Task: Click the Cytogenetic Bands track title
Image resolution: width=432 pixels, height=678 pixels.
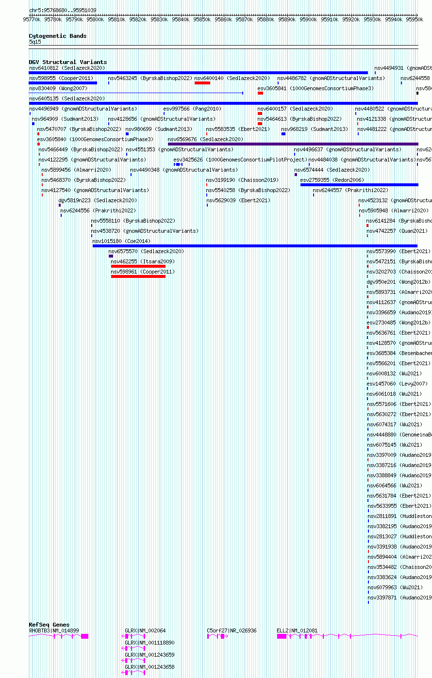Action: click(58, 36)
